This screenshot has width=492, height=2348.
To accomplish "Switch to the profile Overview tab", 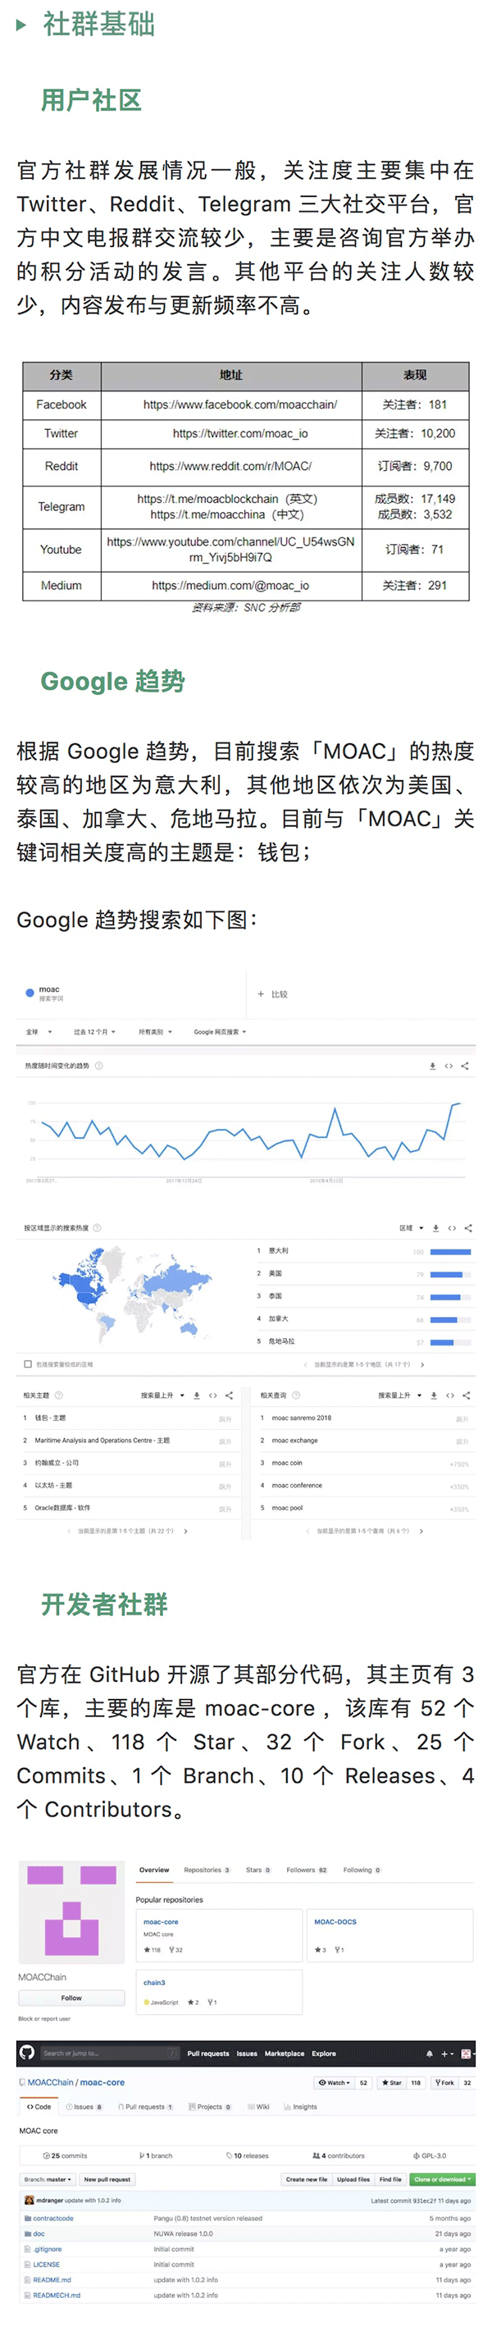I will tap(154, 1870).
